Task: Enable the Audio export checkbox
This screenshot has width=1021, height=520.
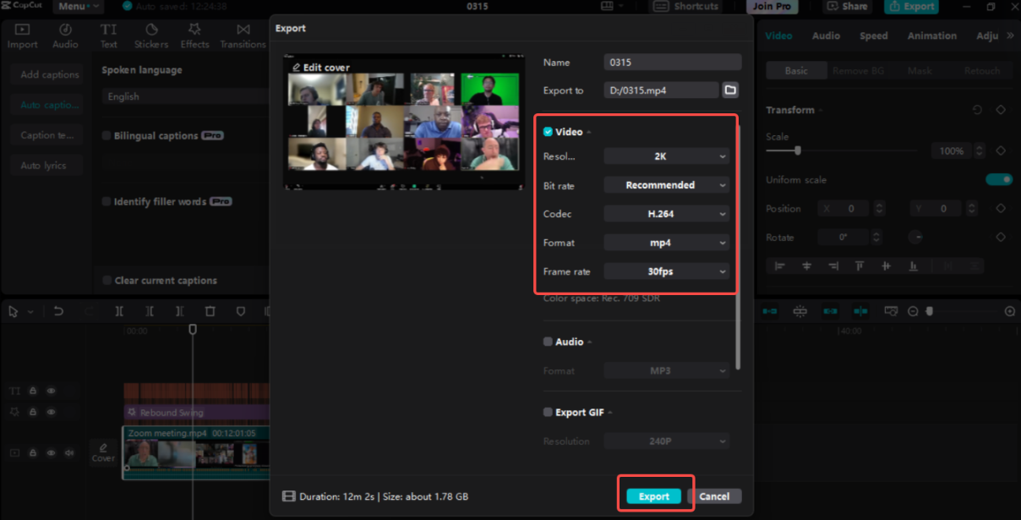Action: pos(547,341)
